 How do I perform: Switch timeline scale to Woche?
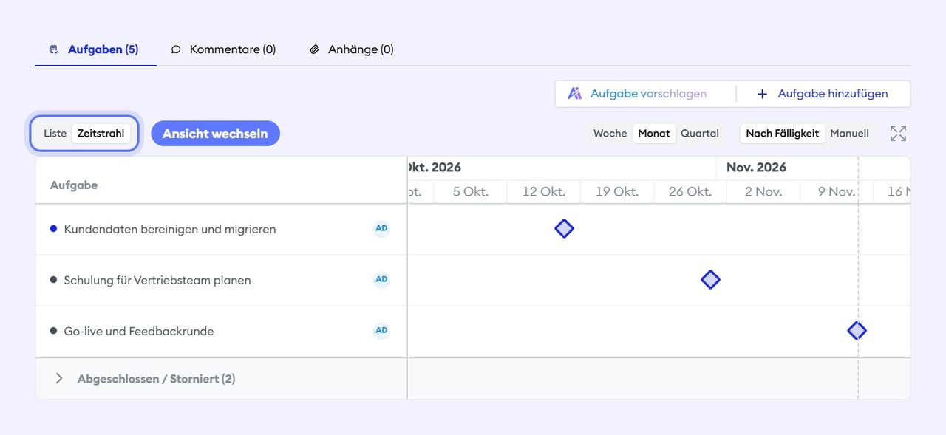click(x=610, y=134)
